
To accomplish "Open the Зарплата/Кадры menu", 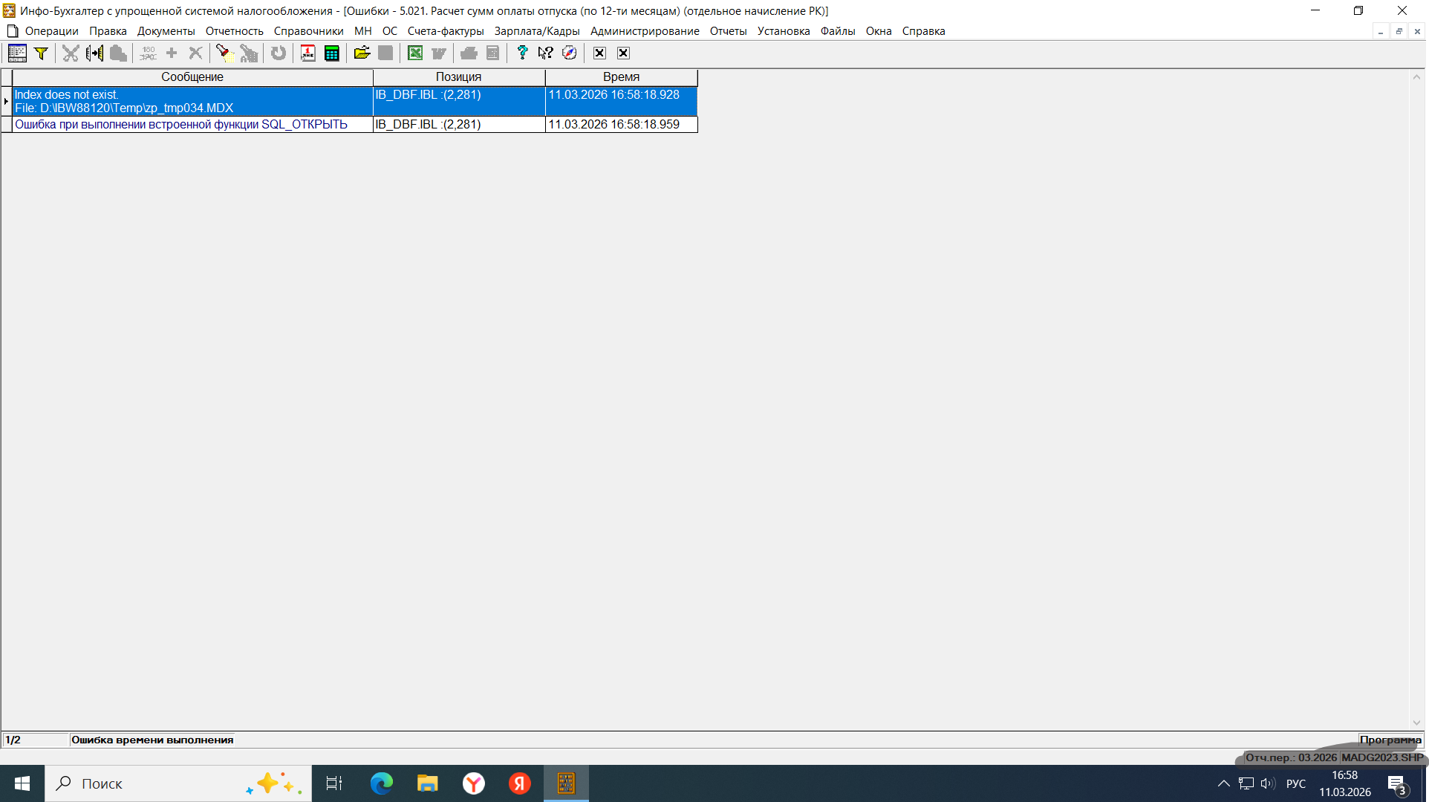I will tap(536, 31).
